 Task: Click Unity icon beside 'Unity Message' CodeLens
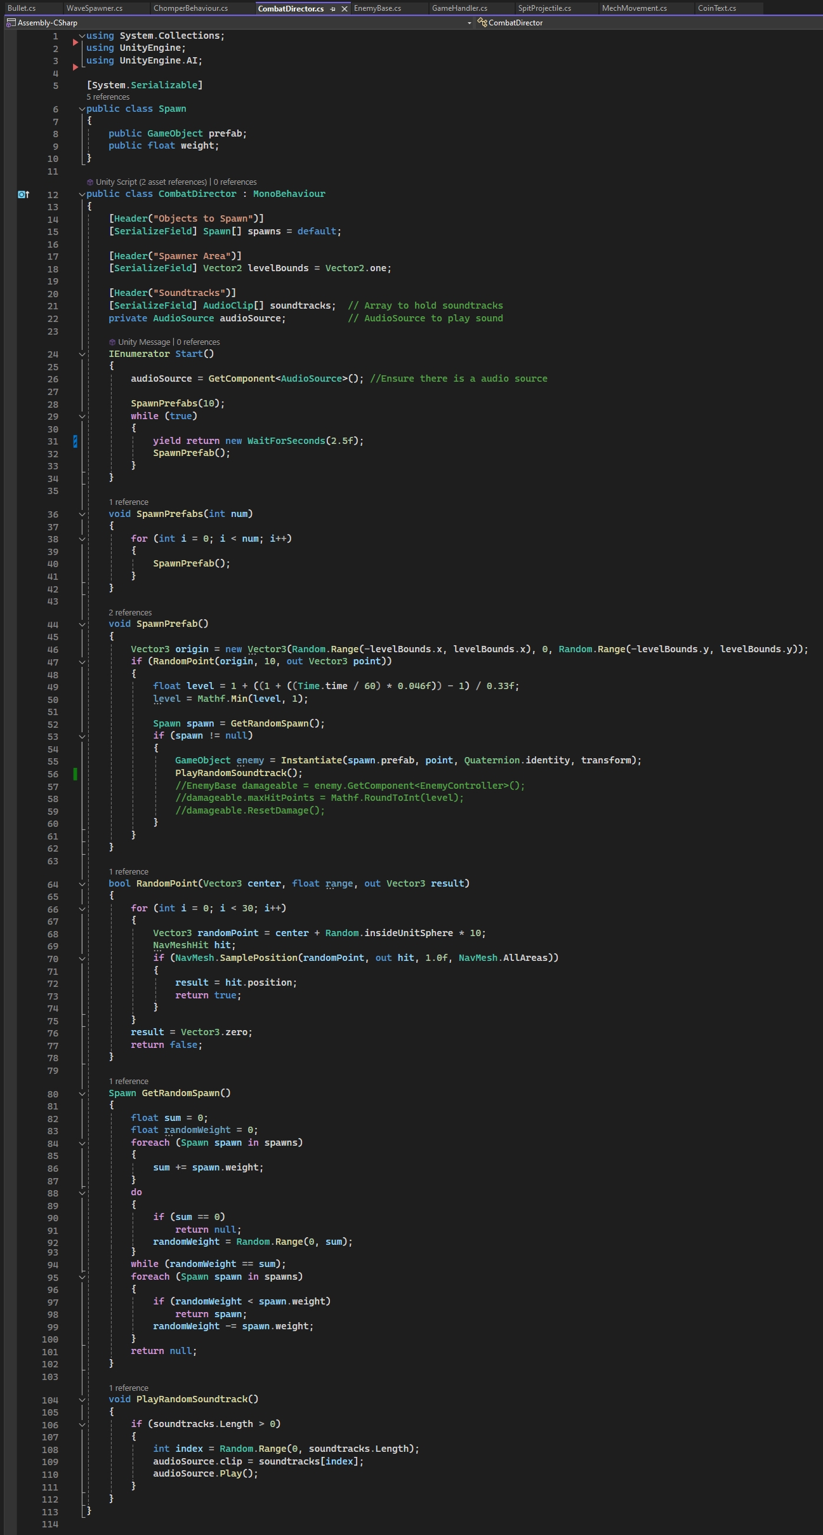tap(112, 342)
